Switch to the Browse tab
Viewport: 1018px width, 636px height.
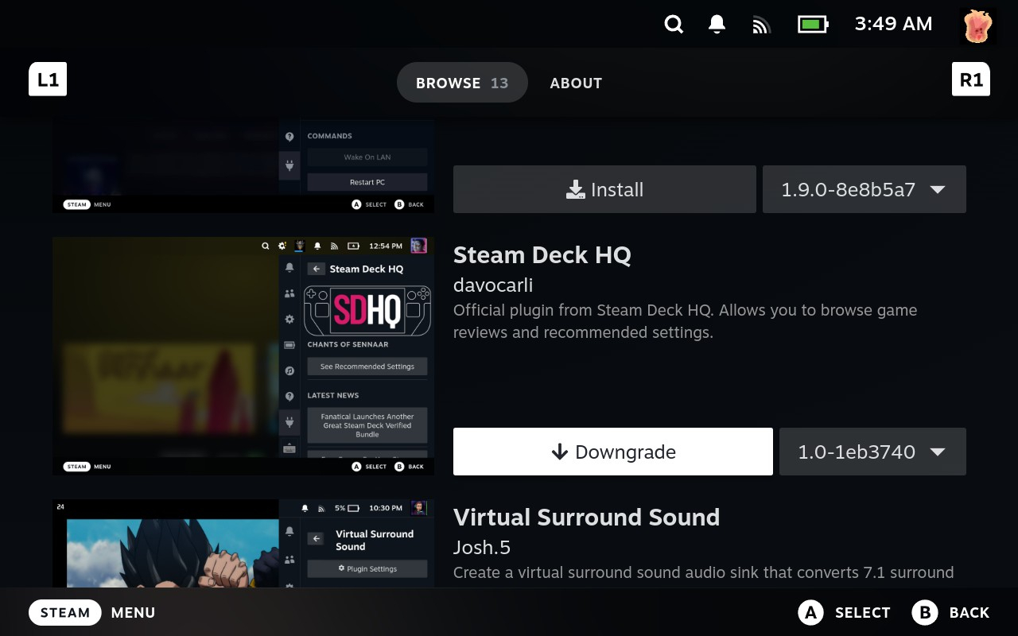coord(462,83)
